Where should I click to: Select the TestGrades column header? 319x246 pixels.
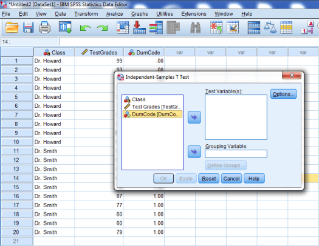coord(99,53)
